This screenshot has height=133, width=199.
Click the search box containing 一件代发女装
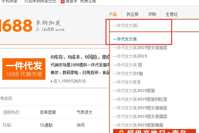pos(154,25)
